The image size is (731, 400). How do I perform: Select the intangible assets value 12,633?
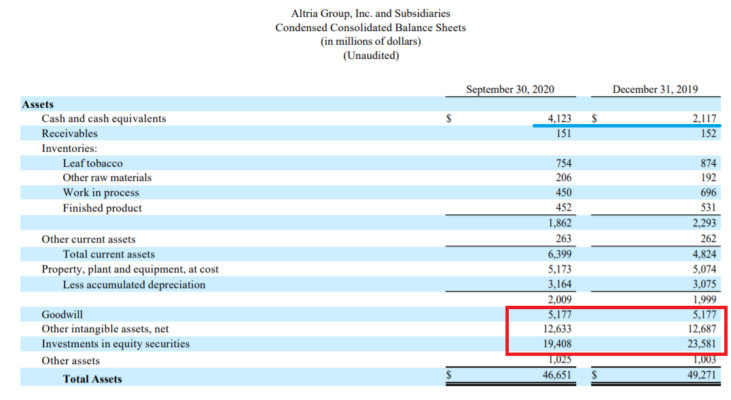(x=557, y=329)
